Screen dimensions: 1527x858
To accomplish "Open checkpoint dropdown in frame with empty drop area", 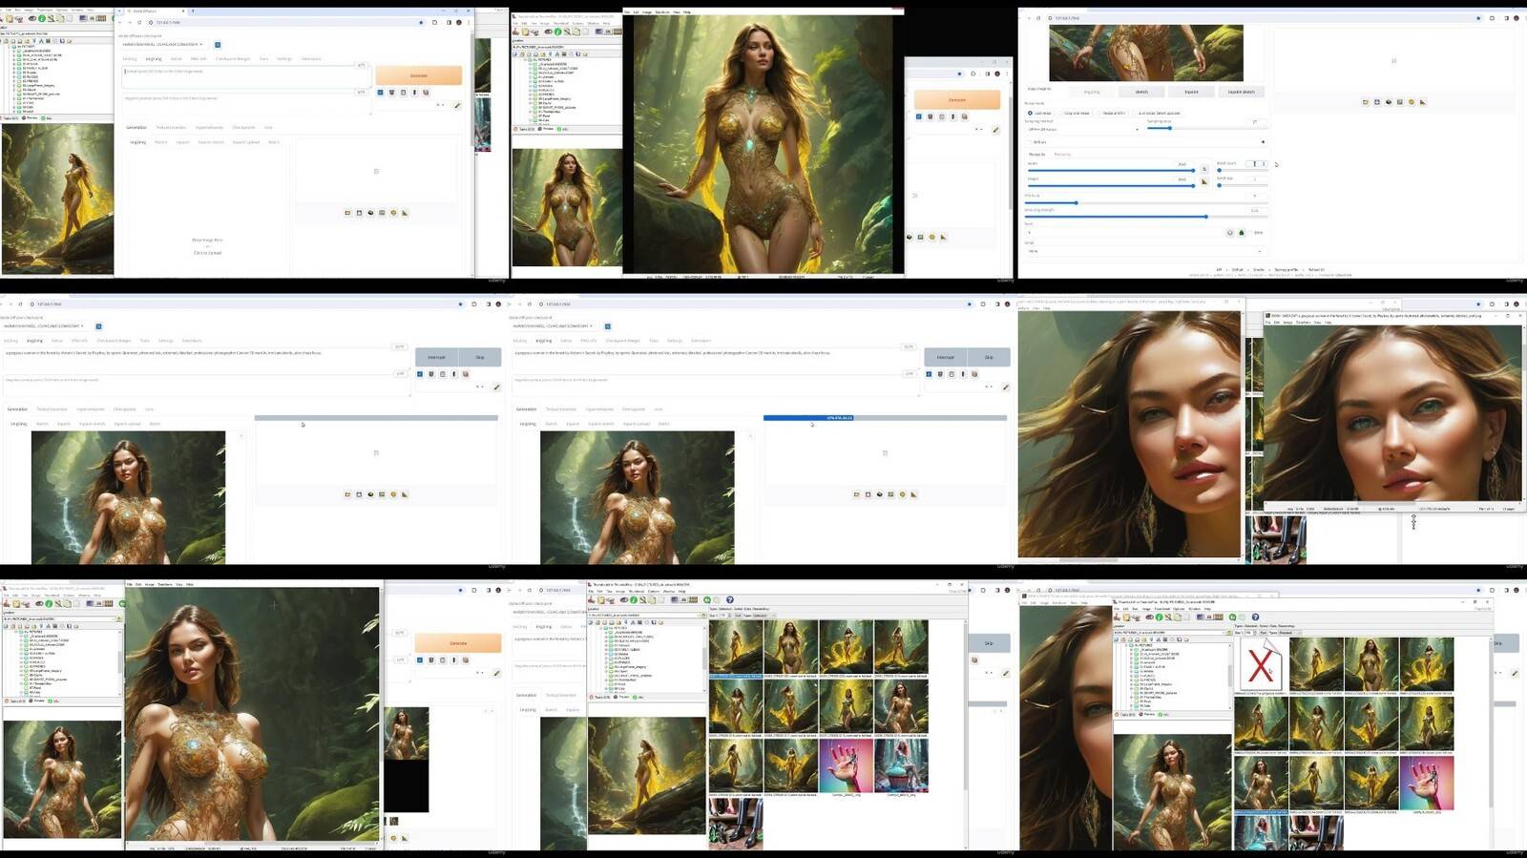I will pyautogui.click(x=162, y=44).
